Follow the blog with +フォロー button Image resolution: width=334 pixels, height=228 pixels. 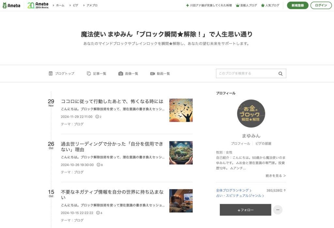pos(245,210)
